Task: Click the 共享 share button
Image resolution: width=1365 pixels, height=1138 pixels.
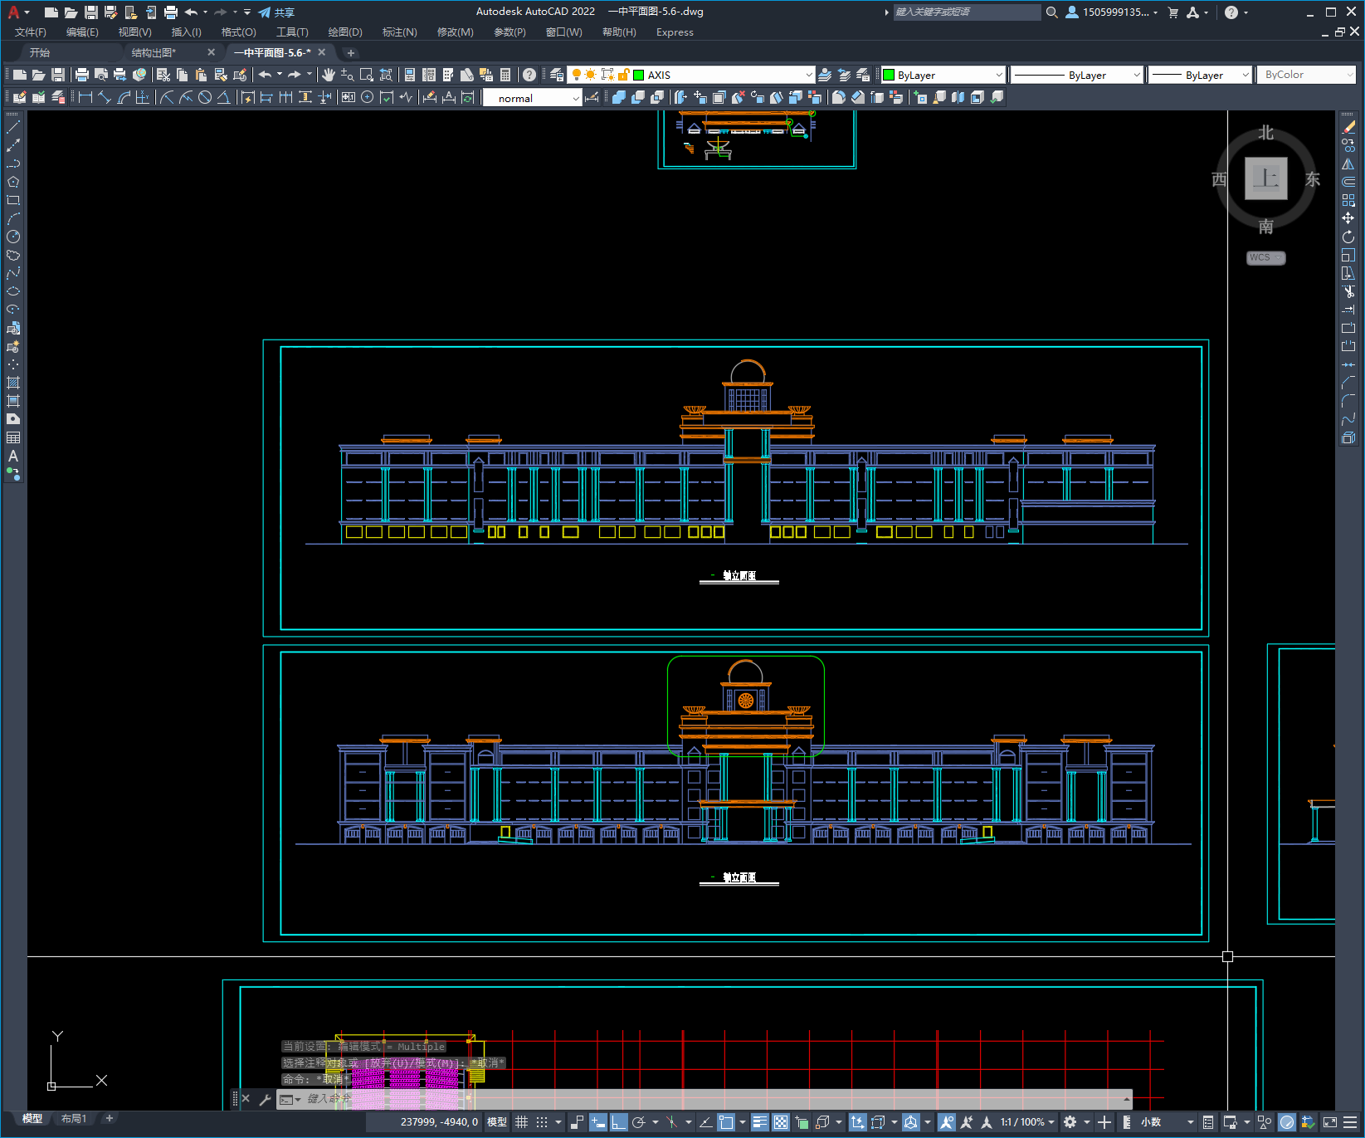Action: 276,12
